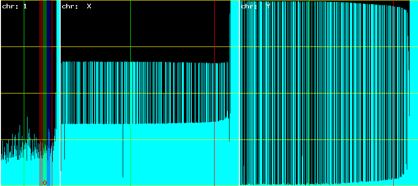Click the dense striped coverage in chr Y panel
The image size is (418, 186).
[x=327, y=93]
